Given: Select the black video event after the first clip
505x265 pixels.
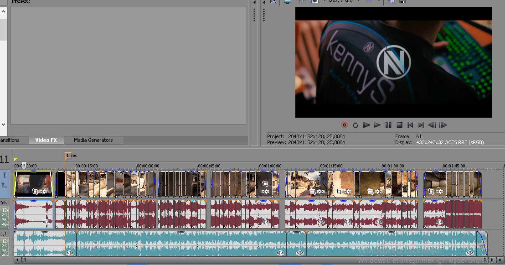Looking at the screenshot, I should [x=60, y=184].
